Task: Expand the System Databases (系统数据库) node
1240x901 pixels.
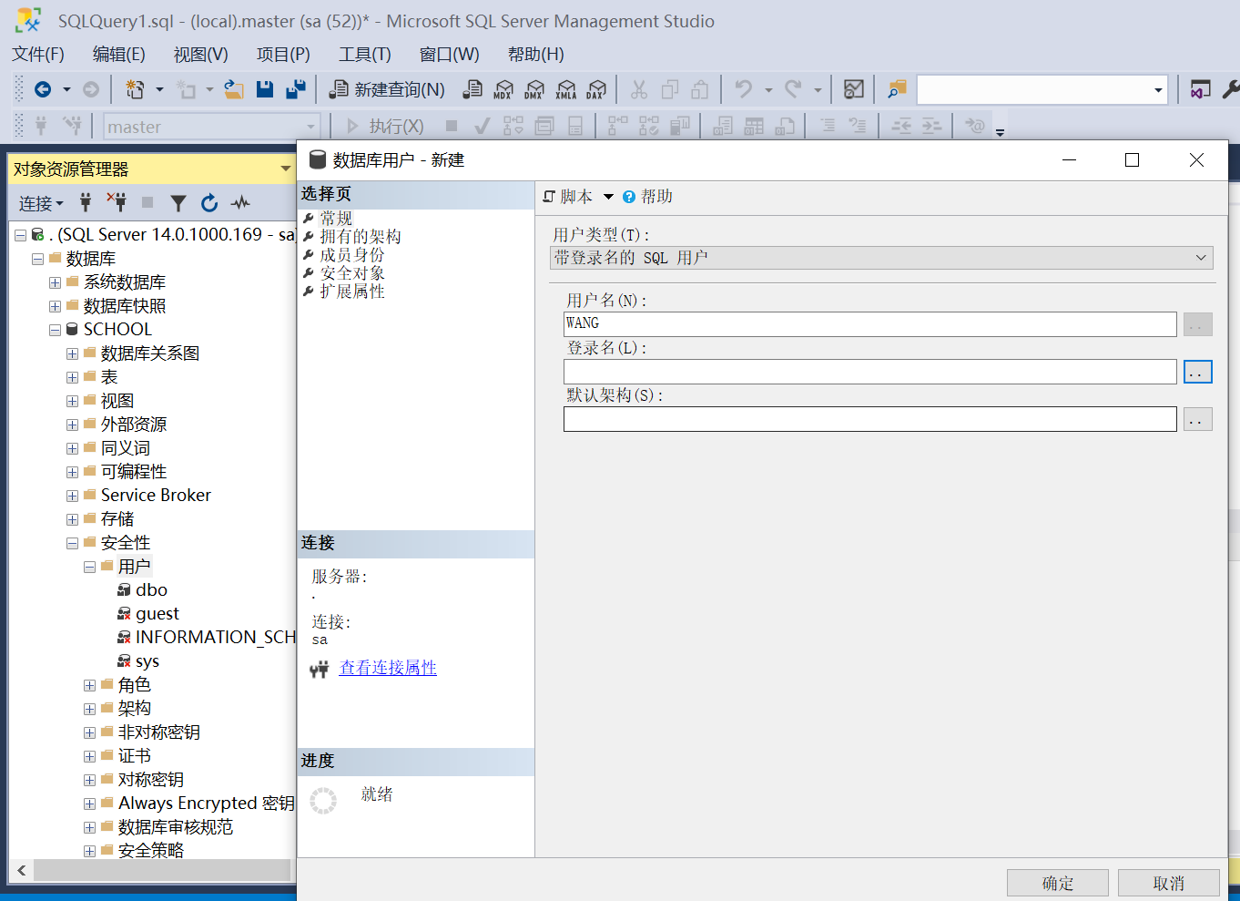Action: click(55, 282)
